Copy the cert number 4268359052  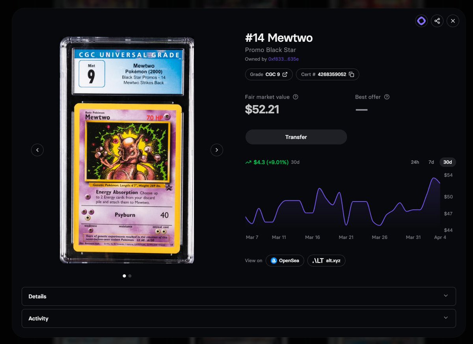tap(352, 74)
